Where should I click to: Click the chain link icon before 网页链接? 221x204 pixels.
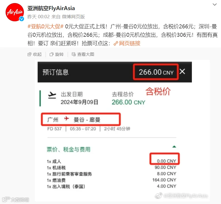pyautogui.click(x=116, y=43)
